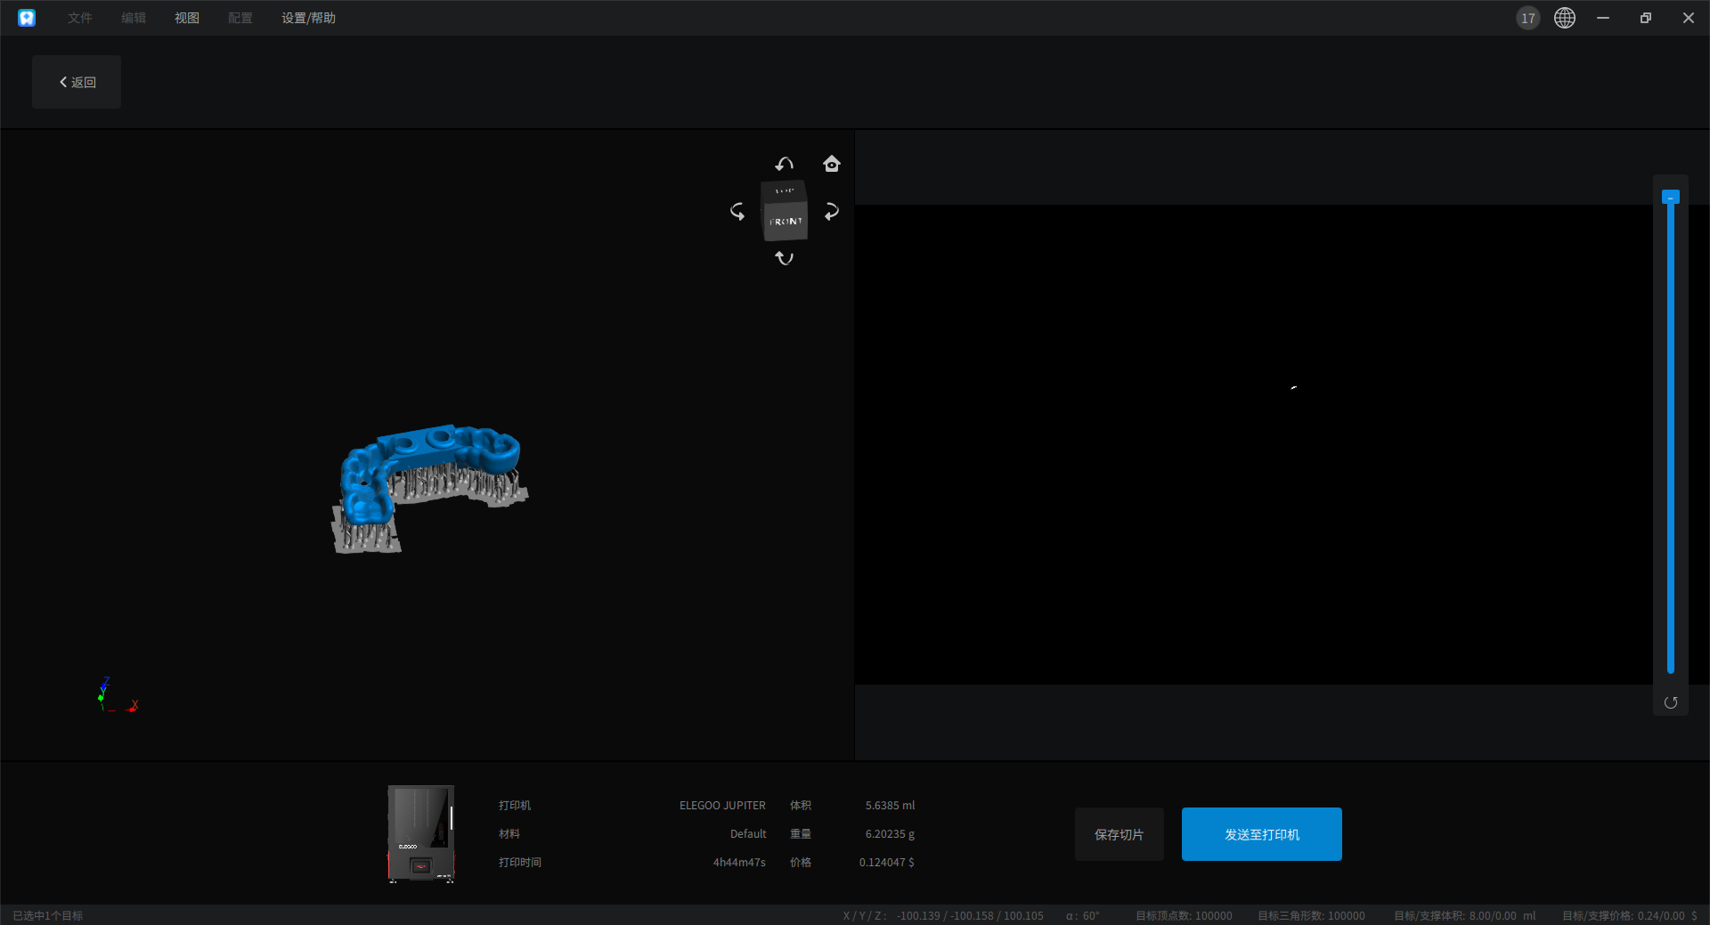Click the ELEGOO Jupiter printer thumbnail
1710x925 pixels.
pyautogui.click(x=421, y=834)
